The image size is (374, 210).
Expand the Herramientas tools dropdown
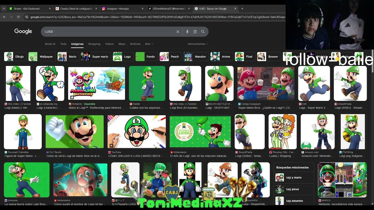tap(198, 44)
